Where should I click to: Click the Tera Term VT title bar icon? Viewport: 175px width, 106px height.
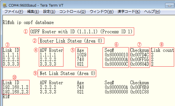(5, 5)
